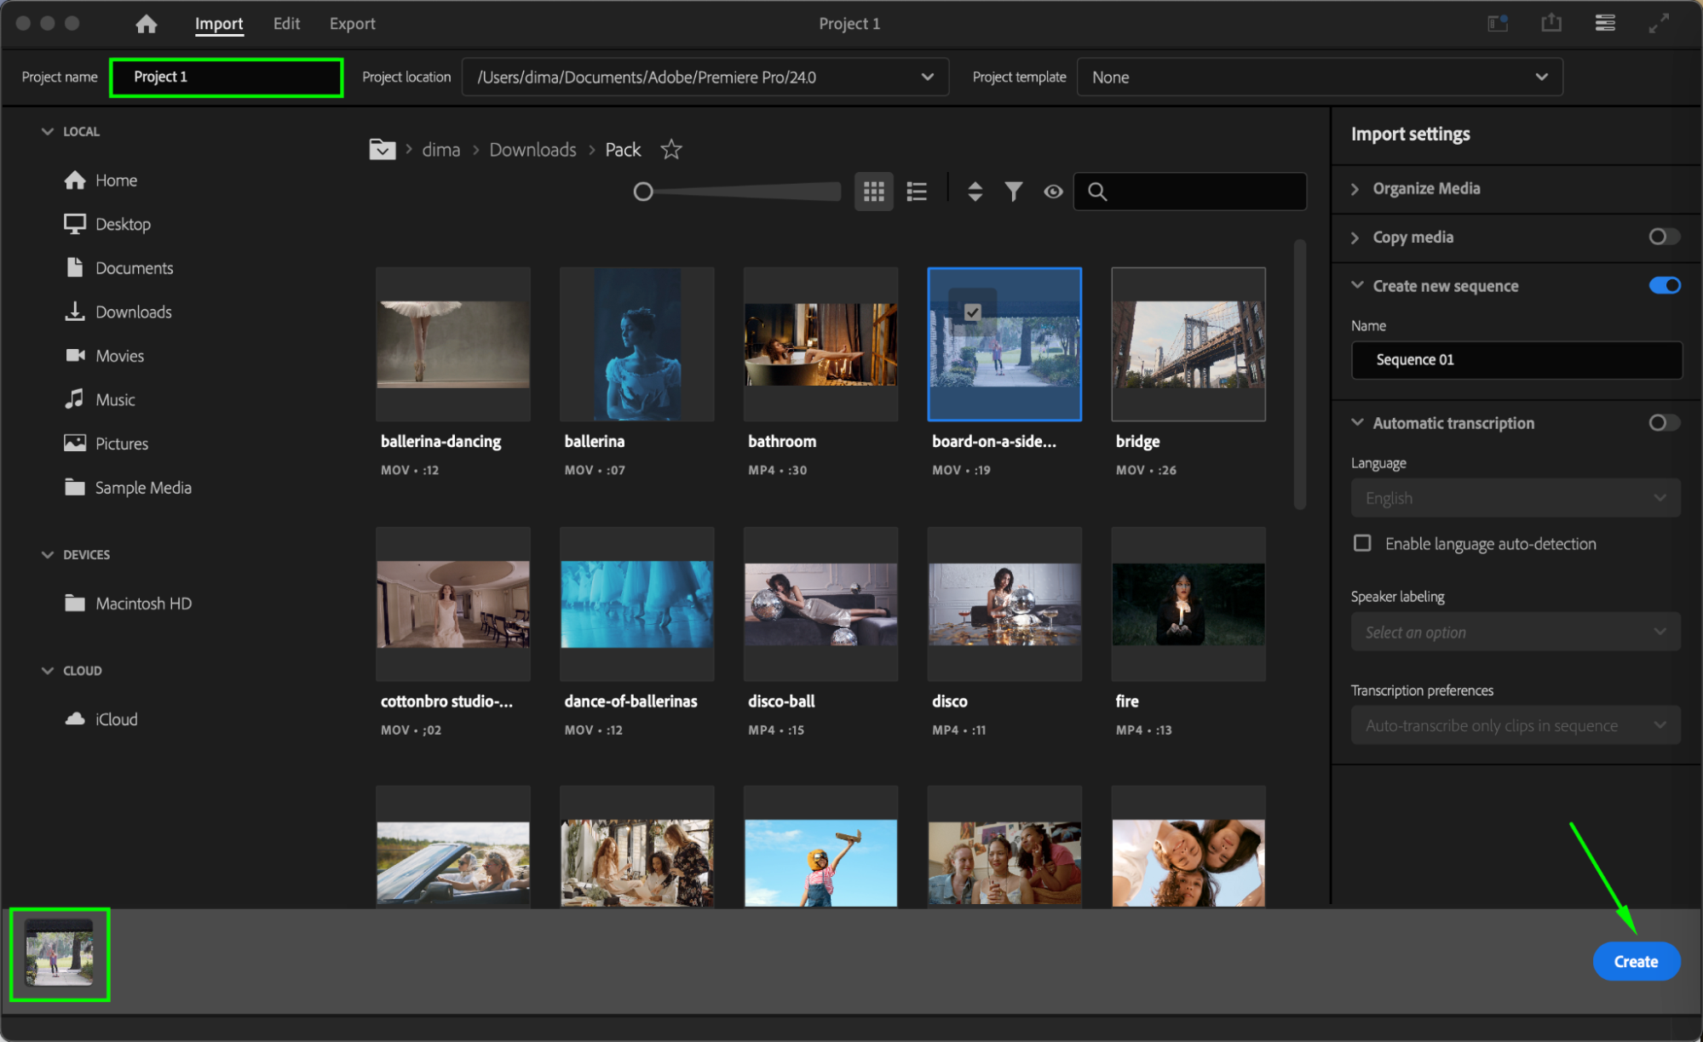Switch to the Edit tab
This screenshot has width=1703, height=1042.
click(x=286, y=24)
